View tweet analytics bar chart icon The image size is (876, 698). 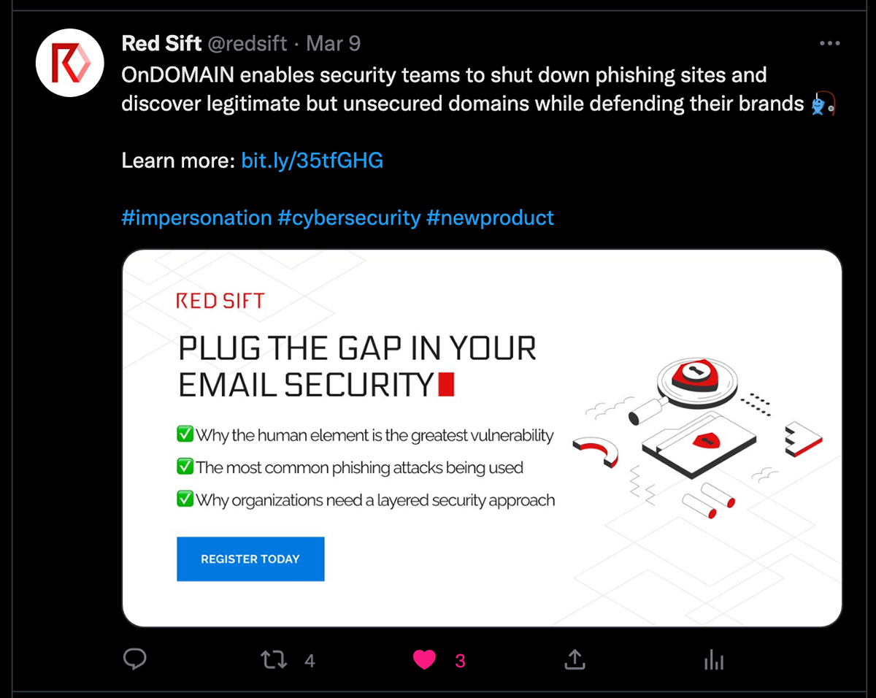(714, 661)
